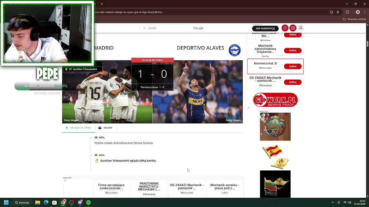Open the browser extensions puzzle icon

coord(347,12)
